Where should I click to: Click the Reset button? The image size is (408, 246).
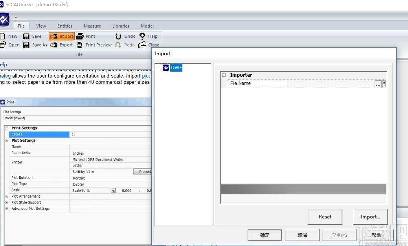click(x=325, y=217)
